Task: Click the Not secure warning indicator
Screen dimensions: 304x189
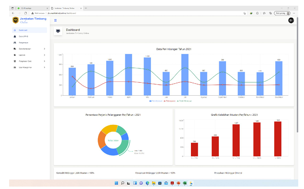Action: pos(38,13)
